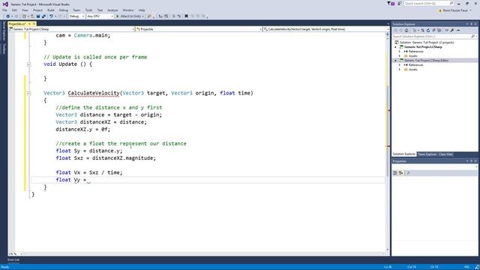The height and width of the screenshot is (270, 480).
Task: Switch to the Class View tab
Action: (x=445, y=154)
